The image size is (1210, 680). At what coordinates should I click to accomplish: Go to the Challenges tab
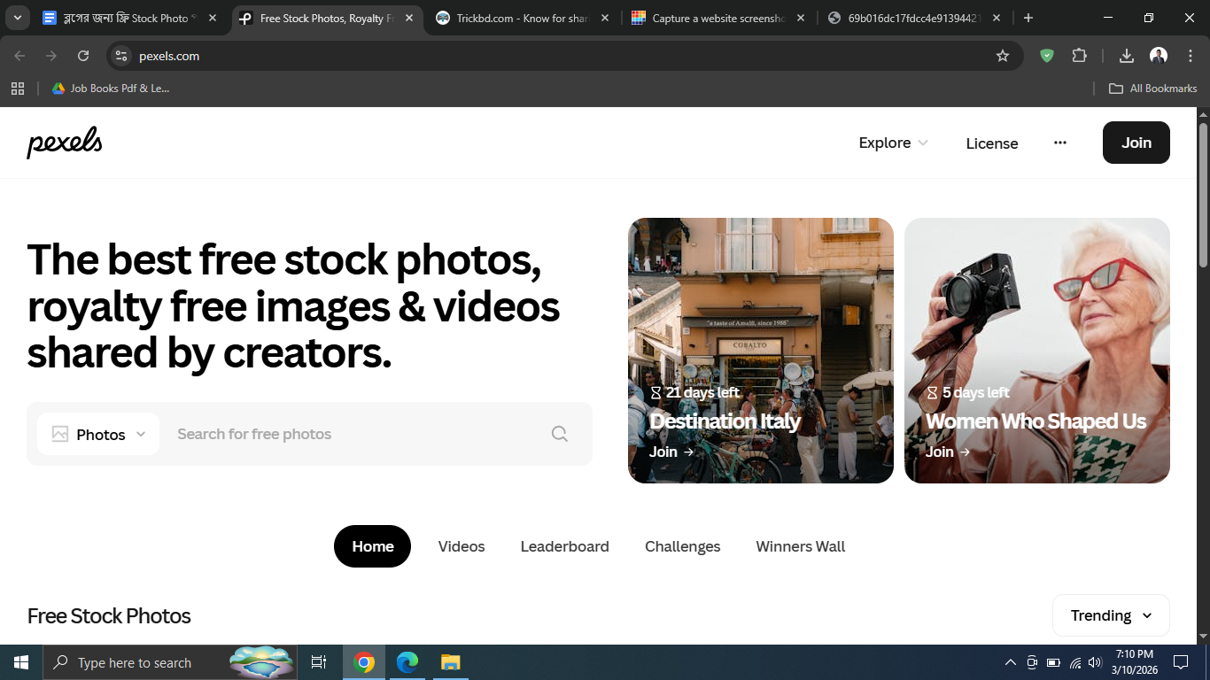point(683,546)
